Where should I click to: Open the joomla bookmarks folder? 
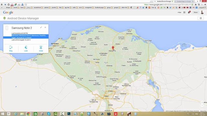pyautogui.click(x=55, y=8)
